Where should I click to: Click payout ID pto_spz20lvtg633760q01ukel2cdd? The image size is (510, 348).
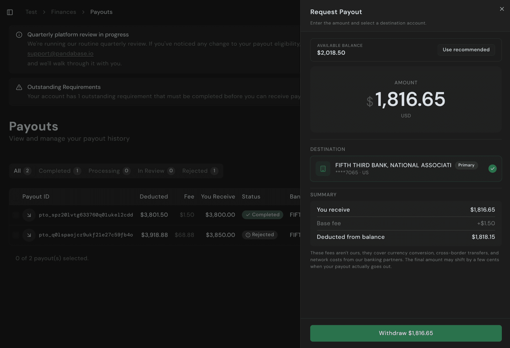[86, 215]
